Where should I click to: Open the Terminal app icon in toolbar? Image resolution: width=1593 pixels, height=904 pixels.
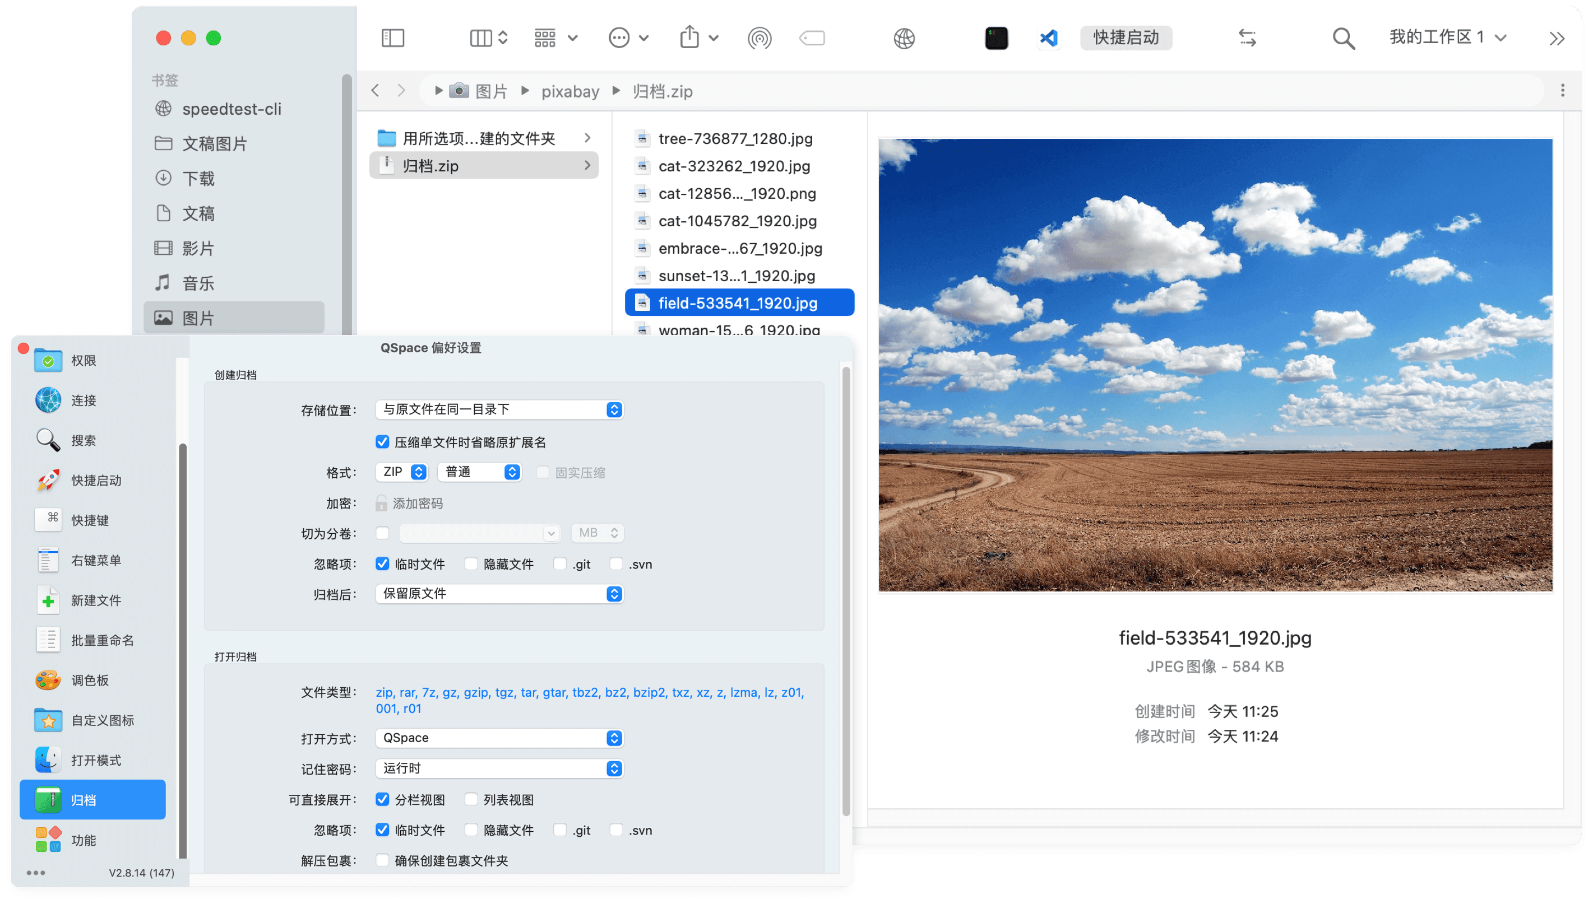tap(996, 39)
